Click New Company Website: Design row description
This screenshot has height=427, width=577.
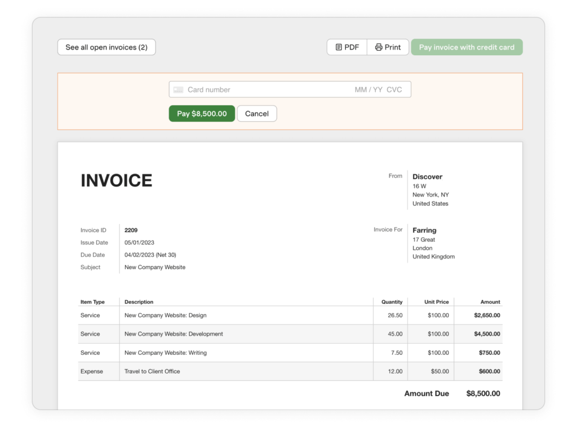point(165,315)
